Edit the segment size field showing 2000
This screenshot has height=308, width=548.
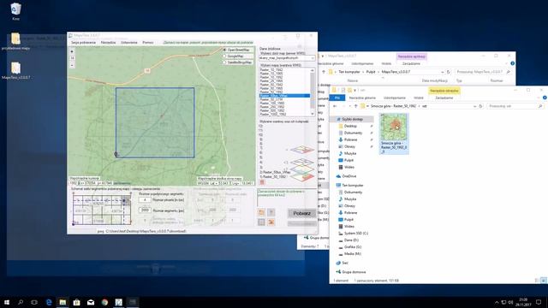[x=145, y=210]
